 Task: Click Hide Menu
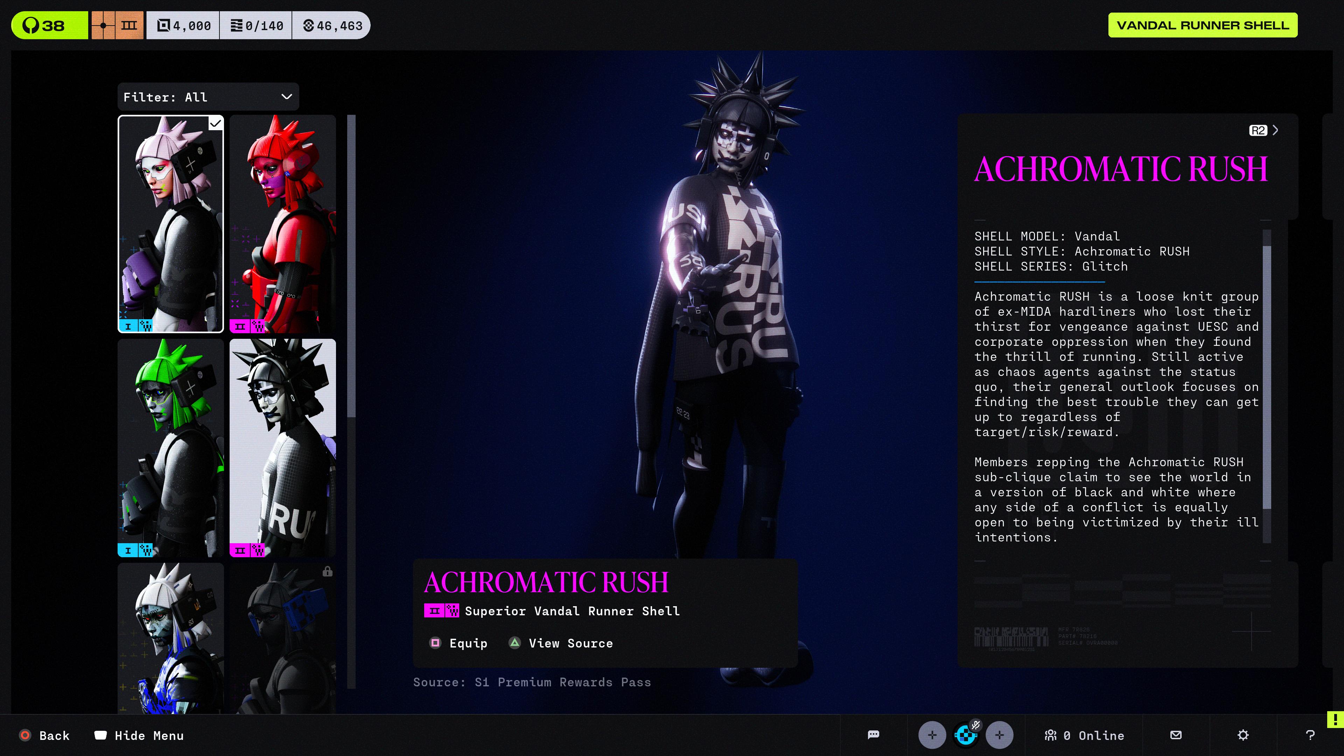pyautogui.click(x=139, y=736)
